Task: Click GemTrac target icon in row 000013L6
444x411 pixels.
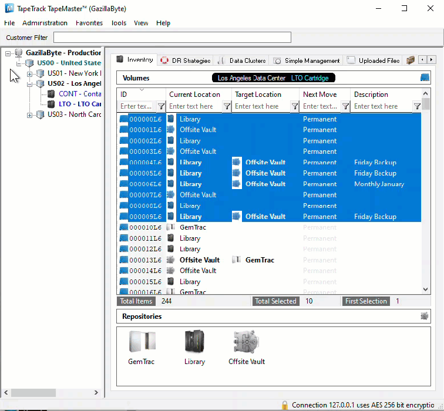Action: click(x=236, y=260)
